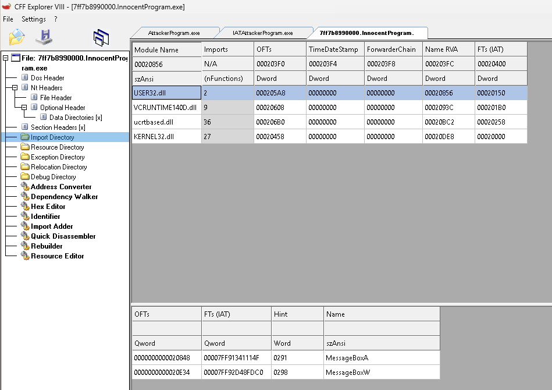Open Quick Disassembler in the tree
552x390 pixels.
pos(63,236)
